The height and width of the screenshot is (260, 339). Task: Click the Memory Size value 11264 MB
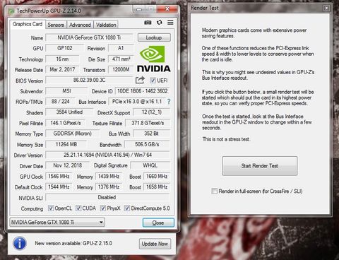[66, 144]
